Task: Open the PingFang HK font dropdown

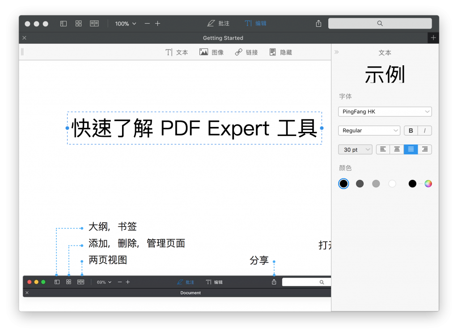Action: 385,111
